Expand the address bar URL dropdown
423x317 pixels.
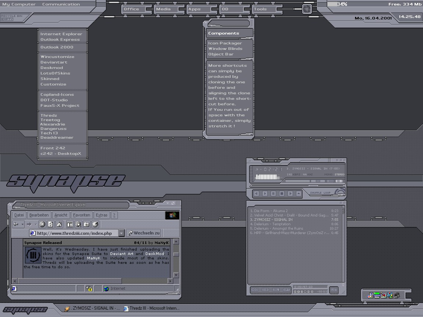coord(122,233)
